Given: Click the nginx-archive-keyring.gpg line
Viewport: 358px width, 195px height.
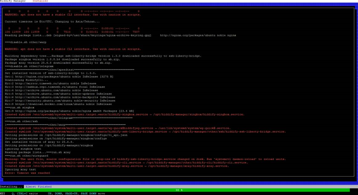Looking at the screenshot, I should click(x=120, y=35).
